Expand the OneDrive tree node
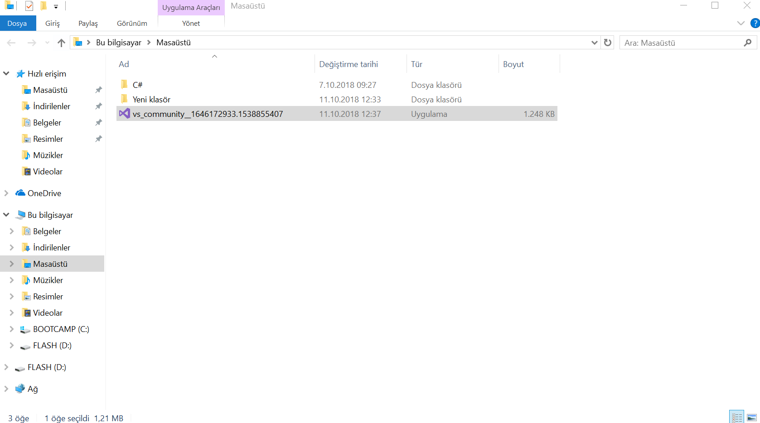 click(x=6, y=193)
